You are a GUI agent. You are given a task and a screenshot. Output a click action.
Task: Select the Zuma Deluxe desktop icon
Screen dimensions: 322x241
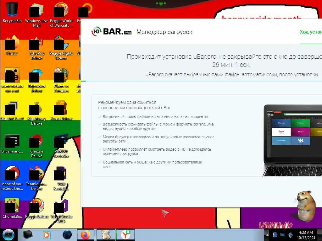61,111
